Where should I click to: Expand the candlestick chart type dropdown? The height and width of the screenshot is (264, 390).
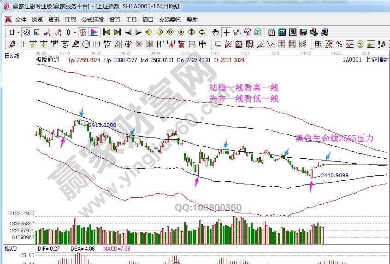[x=75, y=32]
